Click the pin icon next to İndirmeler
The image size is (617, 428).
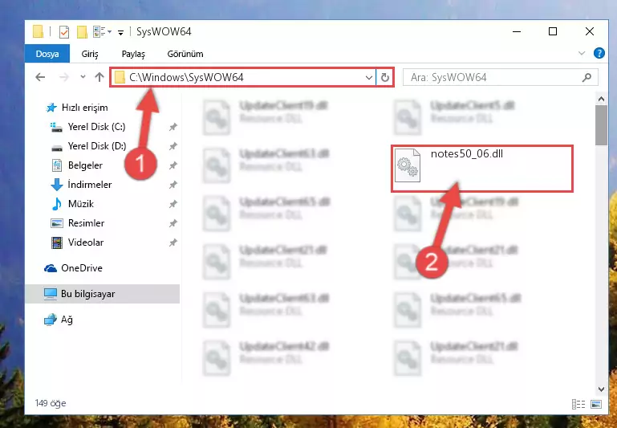tap(173, 185)
